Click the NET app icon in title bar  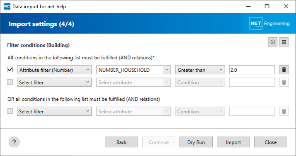[x=7, y=6]
